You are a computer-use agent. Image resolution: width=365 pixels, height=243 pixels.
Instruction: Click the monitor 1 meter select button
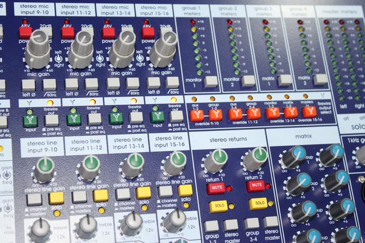pos(210,82)
